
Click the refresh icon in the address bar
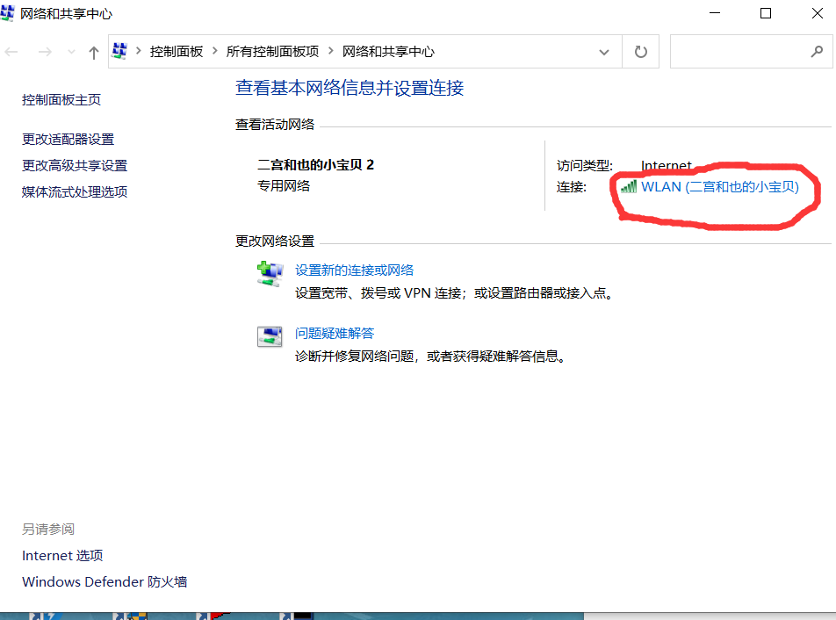click(x=640, y=51)
